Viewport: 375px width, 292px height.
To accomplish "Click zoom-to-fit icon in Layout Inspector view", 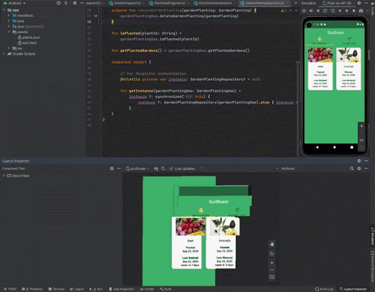I will tap(272, 277).
